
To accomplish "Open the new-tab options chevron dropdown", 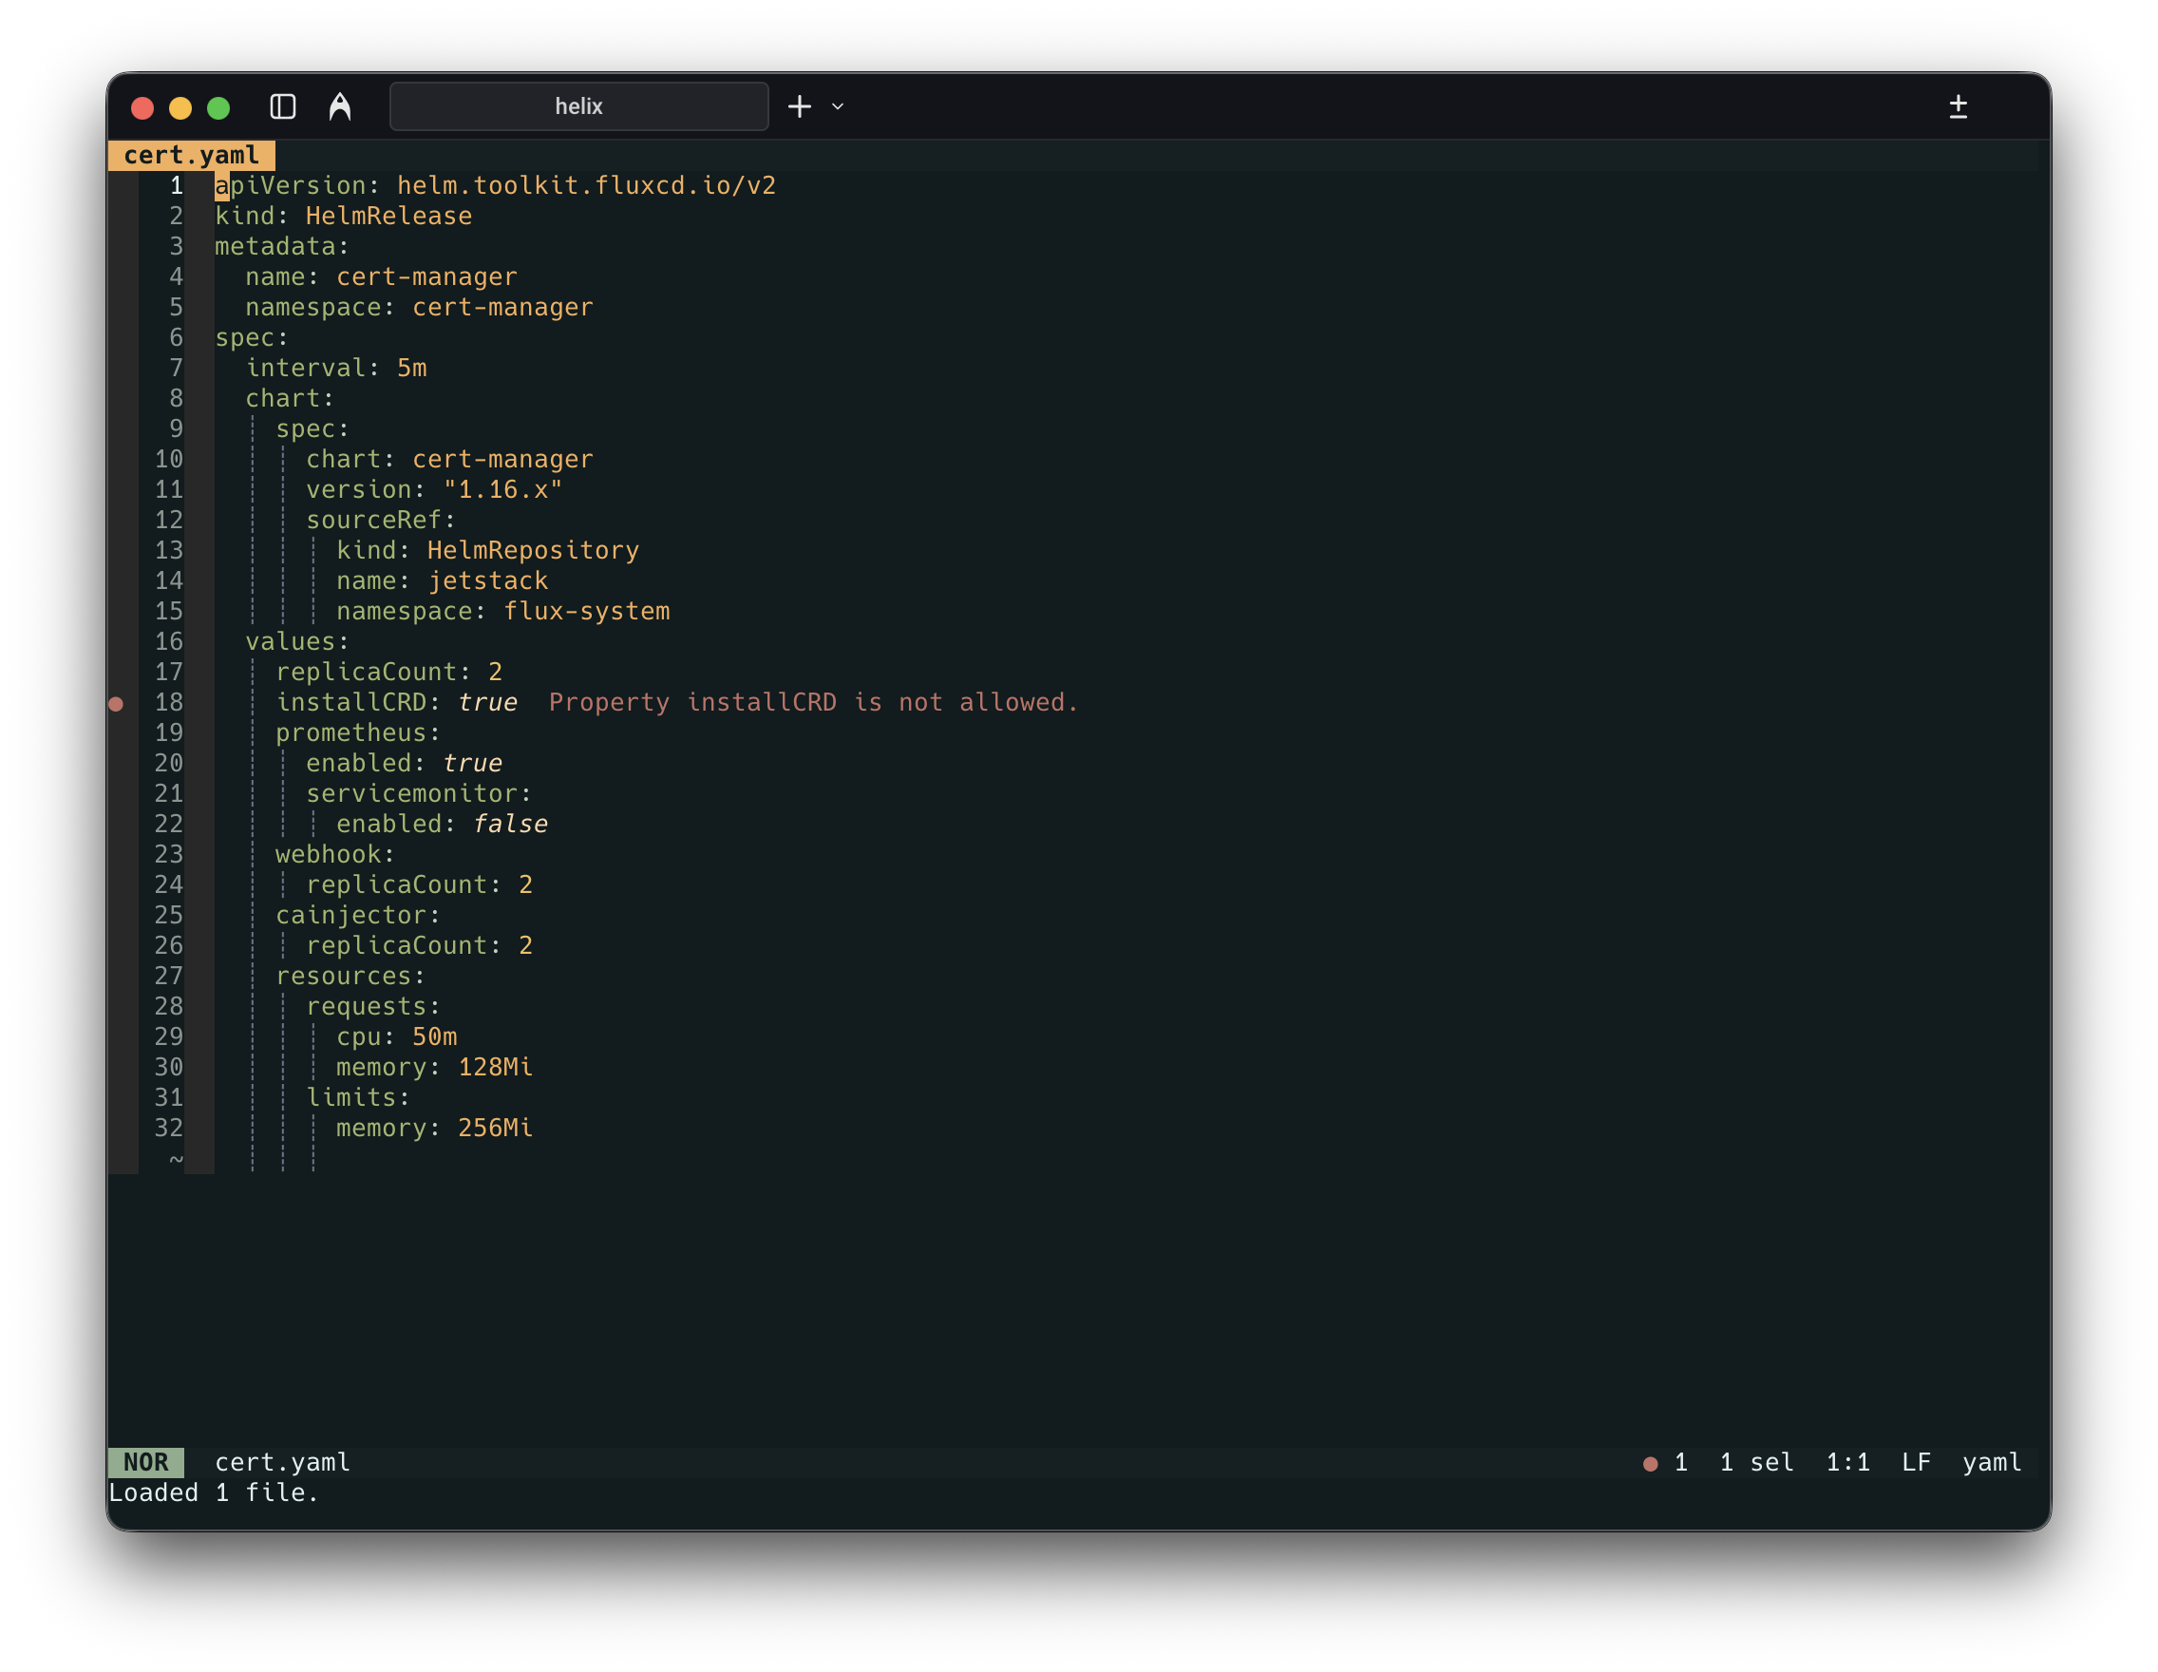I will coord(837,106).
